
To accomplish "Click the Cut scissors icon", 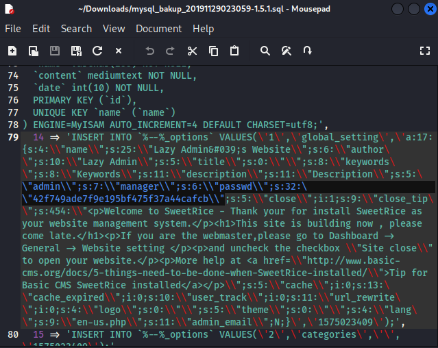I will tap(192, 51).
